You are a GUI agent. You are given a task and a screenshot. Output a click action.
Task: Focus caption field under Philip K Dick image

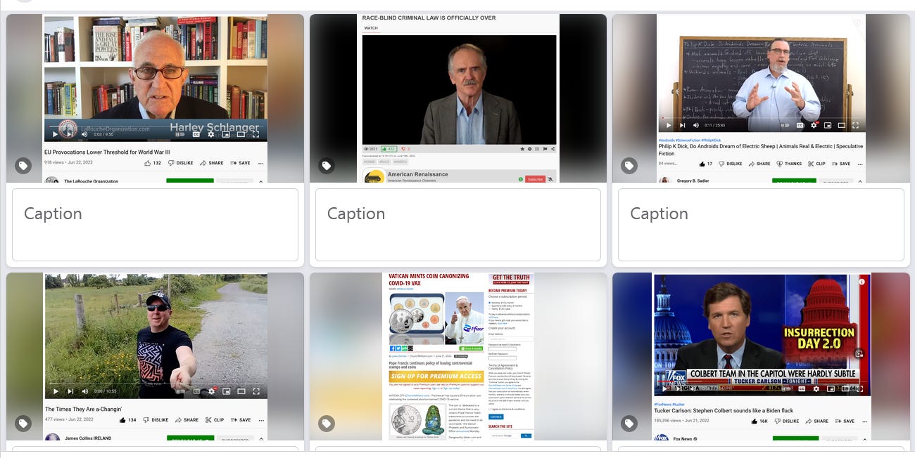pyautogui.click(x=761, y=225)
